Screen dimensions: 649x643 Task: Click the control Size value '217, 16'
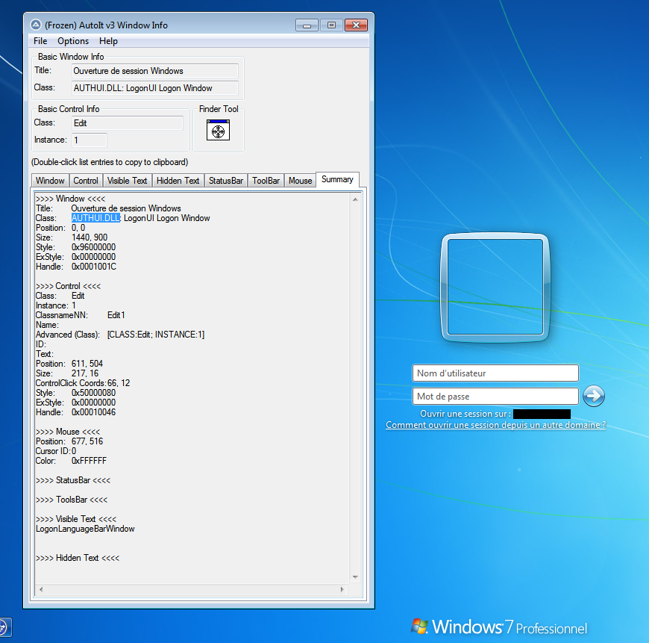tap(85, 373)
